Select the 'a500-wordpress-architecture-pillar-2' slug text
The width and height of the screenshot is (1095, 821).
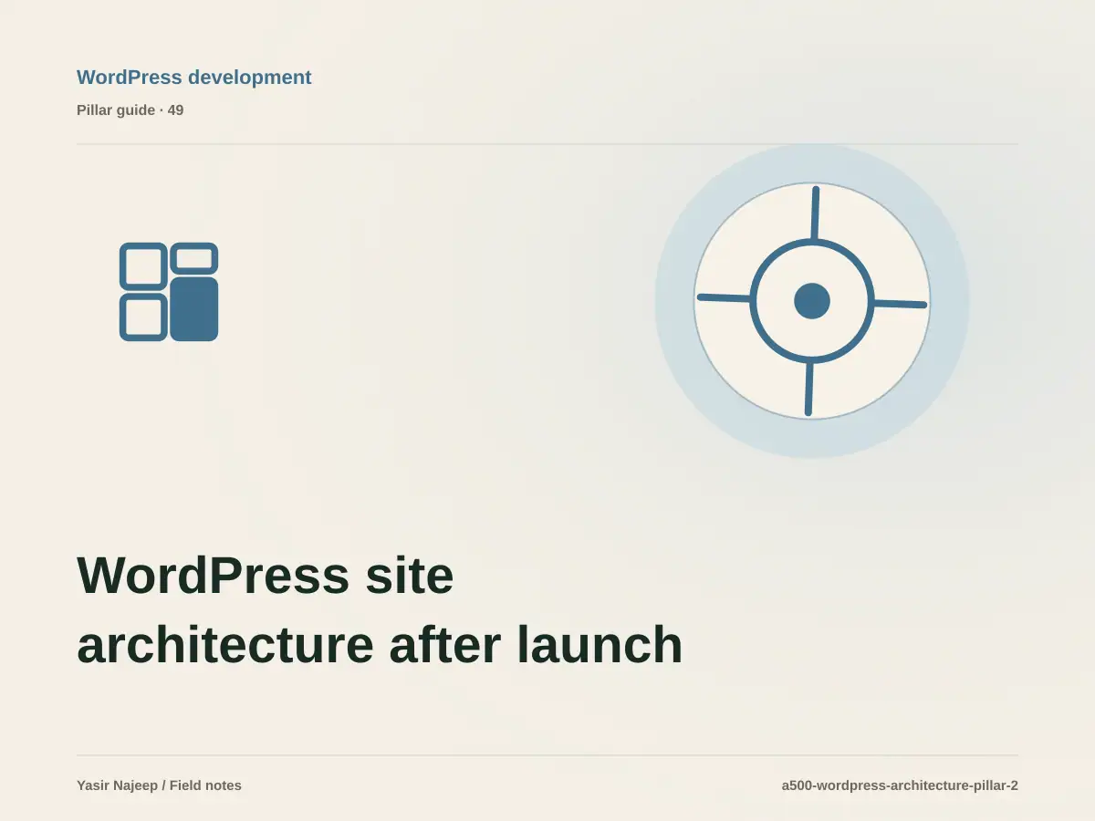(x=900, y=785)
